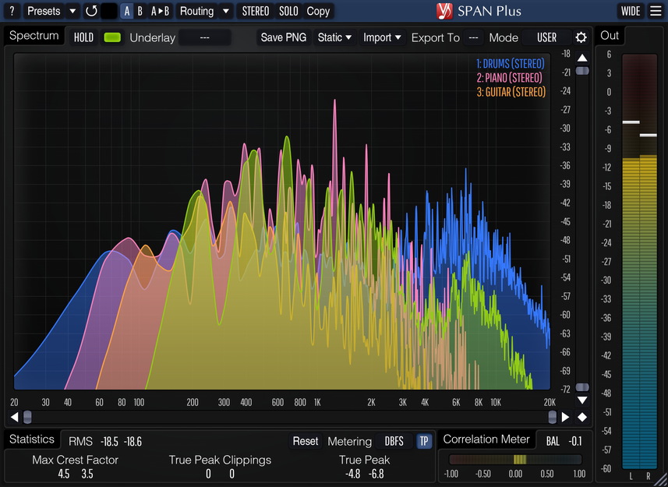Reset the statistics values
This screenshot has height=487, width=668.
(305, 441)
